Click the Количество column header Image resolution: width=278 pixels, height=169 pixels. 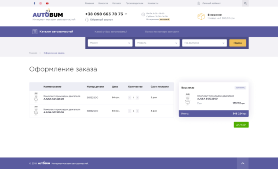pyautogui.click(x=135, y=87)
